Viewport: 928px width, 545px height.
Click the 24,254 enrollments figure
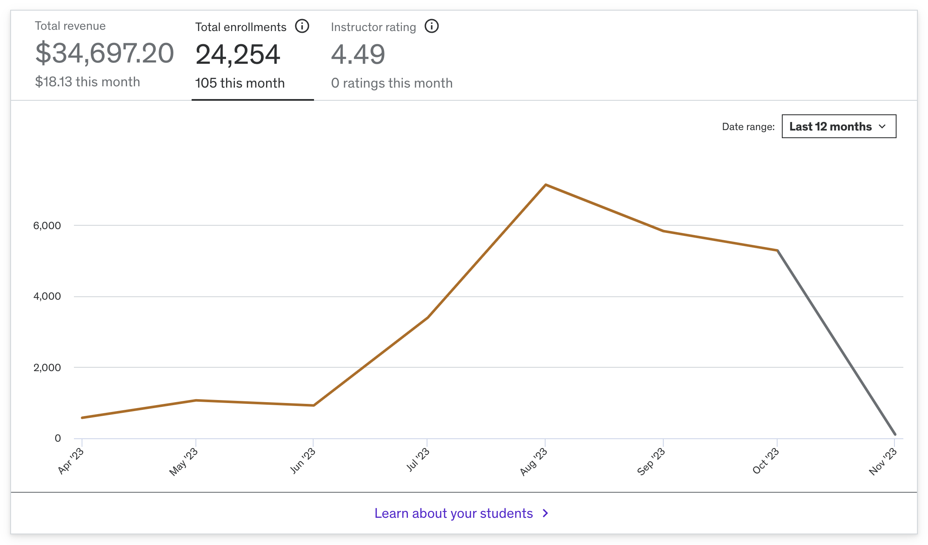tap(238, 55)
